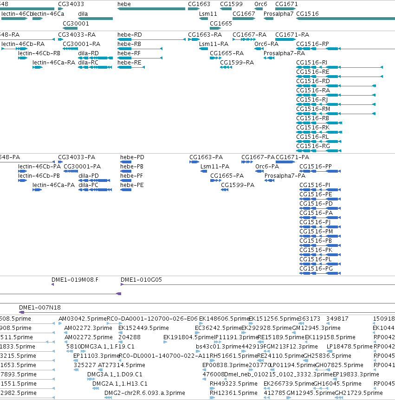395x400 pixels.
Task: Select the lectin-46Ca gene label
Action: pyautogui.click(x=48, y=14)
